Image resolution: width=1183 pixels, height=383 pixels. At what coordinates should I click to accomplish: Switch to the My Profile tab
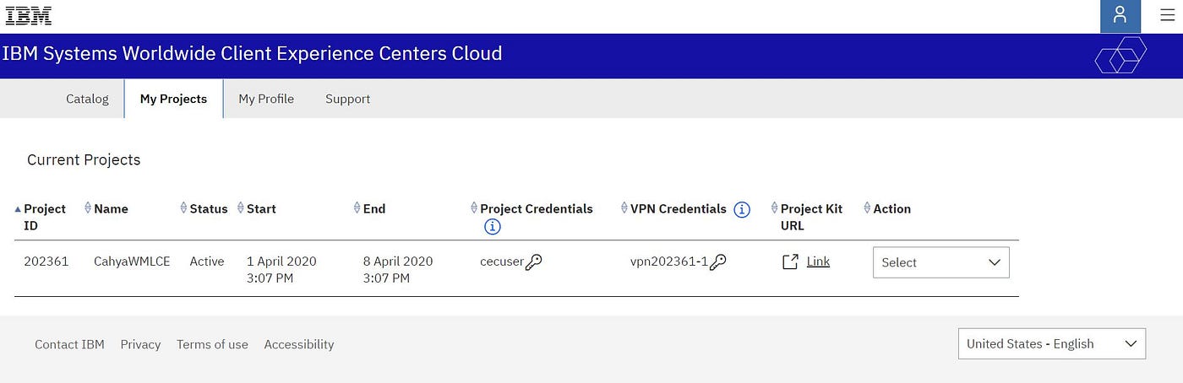(x=266, y=99)
